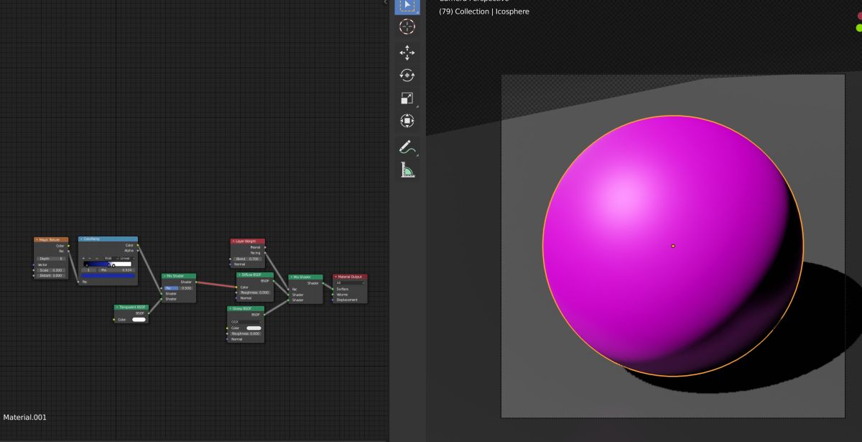The width and height of the screenshot is (862, 442).
Task: Click the Magic Texture Scale field
Action: point(51,270)
